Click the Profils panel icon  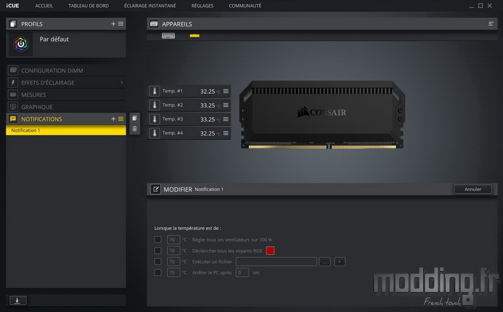coord(13,24)
